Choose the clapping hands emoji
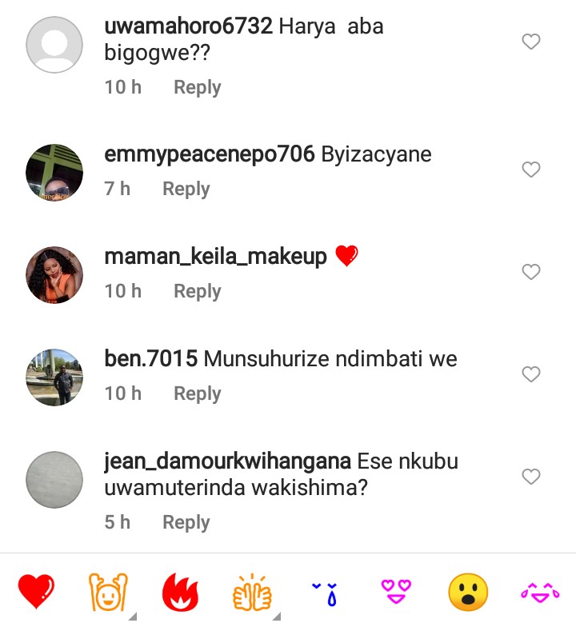Screen dimensions: 576x627 (252, 593)
